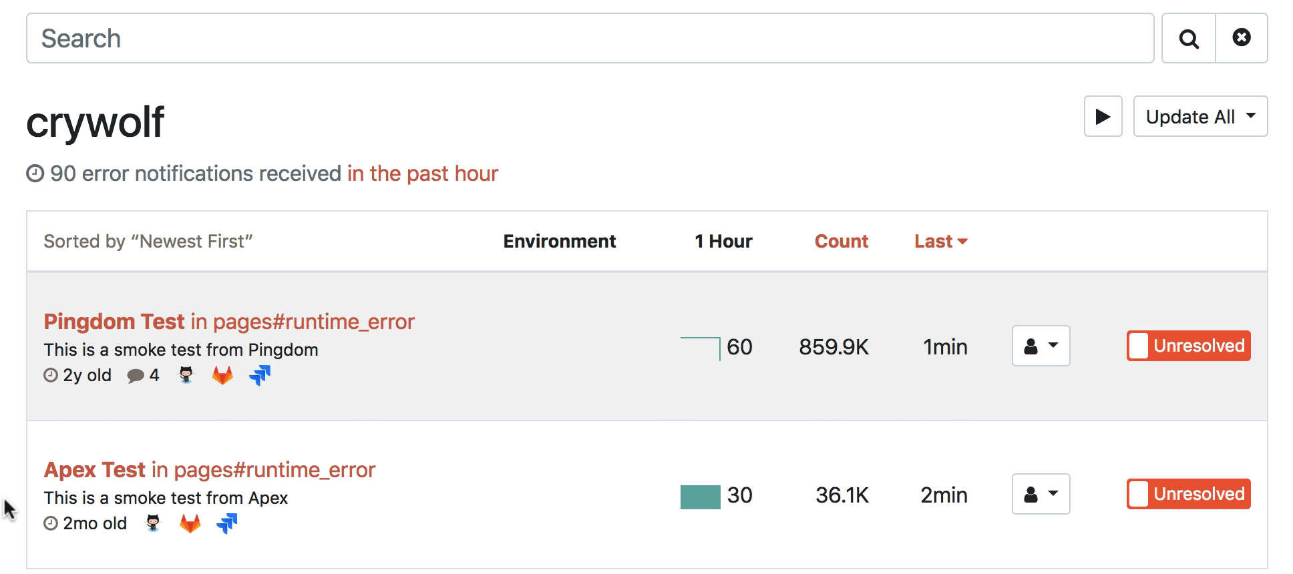Image resolution: width=1293 pixels, height=574 pixels.
Task: Open the GitLab icon on Apex Test
Action: 190,523
